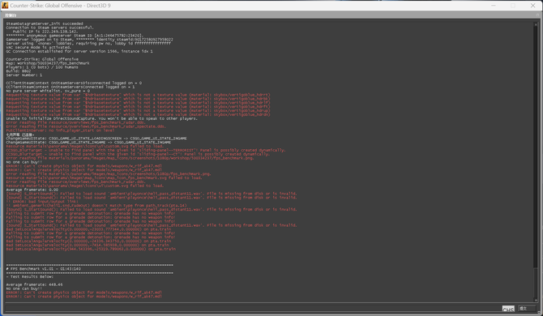
Task: Close the console panel with its small corner button
Action: point(538,15)
